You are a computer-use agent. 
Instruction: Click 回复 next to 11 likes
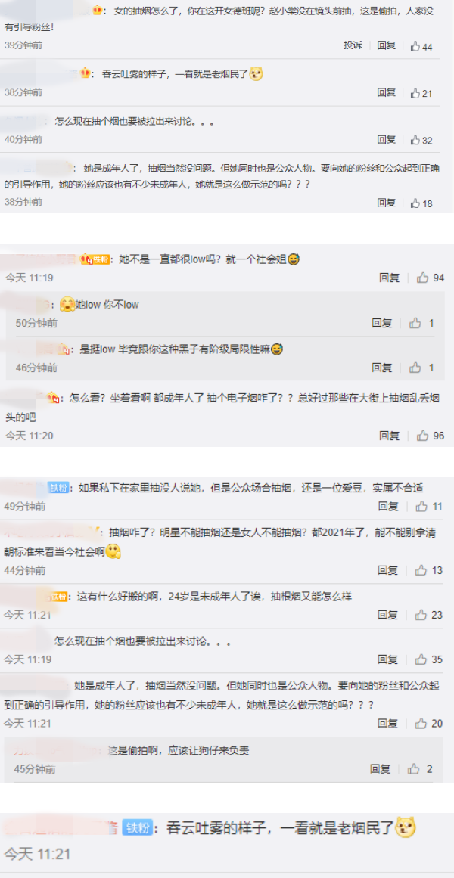(388, 506)
